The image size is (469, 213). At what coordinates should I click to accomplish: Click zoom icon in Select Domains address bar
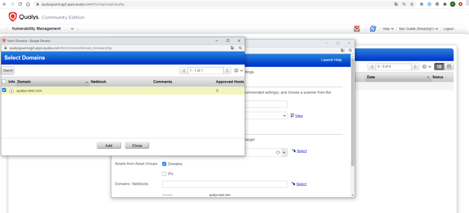click(x=240, y=48)
